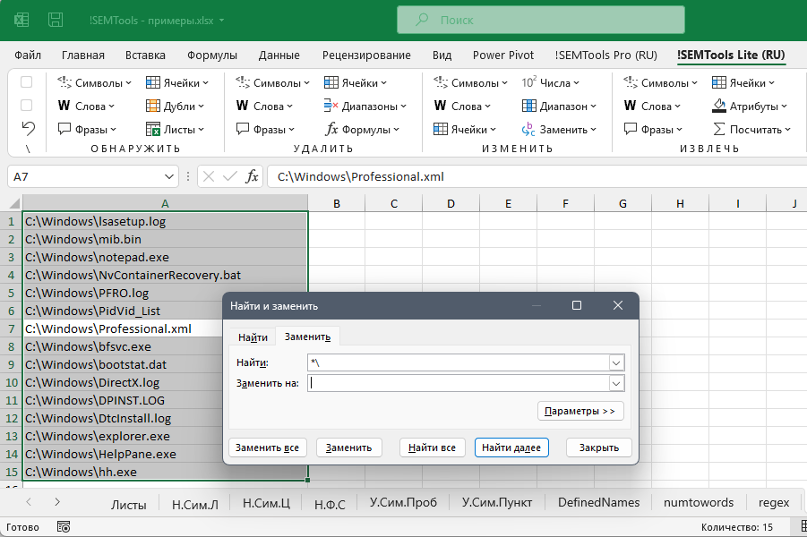Image resolution: width=807 pixels, height=537 pixels.
Task: Click Символы in the ОБНАРУЖИТЬ group
Action: (95, 83)
